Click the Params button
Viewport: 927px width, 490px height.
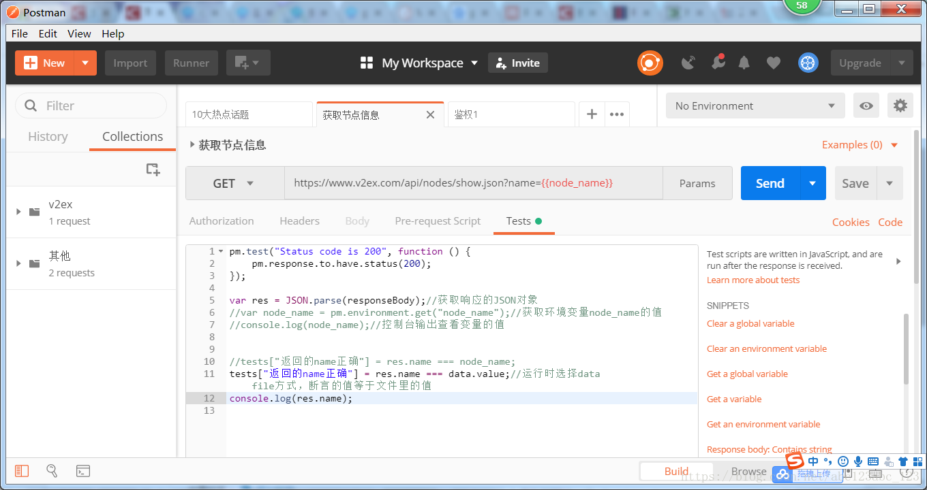(x=697, y=183)
